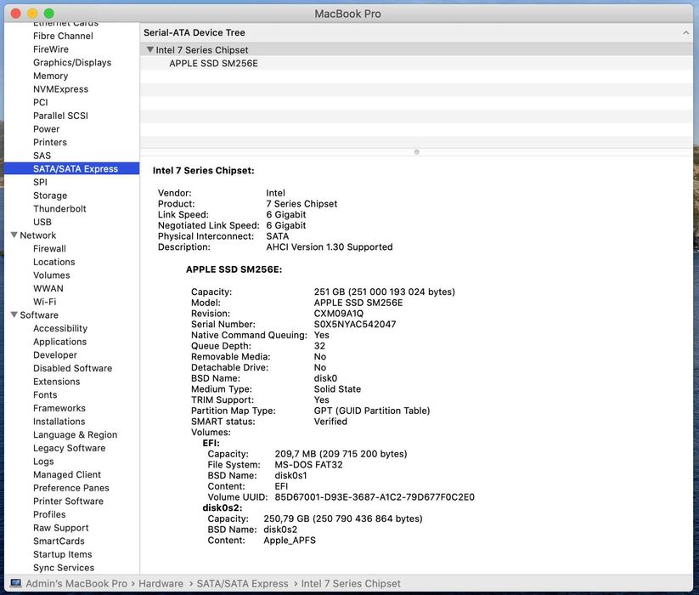This screenshot has width=699, height=595.
Task: Open Startup Items in sidebar
Action: tap(62, 554)
